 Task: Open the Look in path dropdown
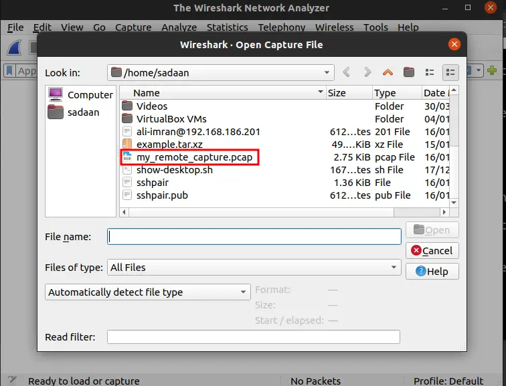click(x=327, y=72)
